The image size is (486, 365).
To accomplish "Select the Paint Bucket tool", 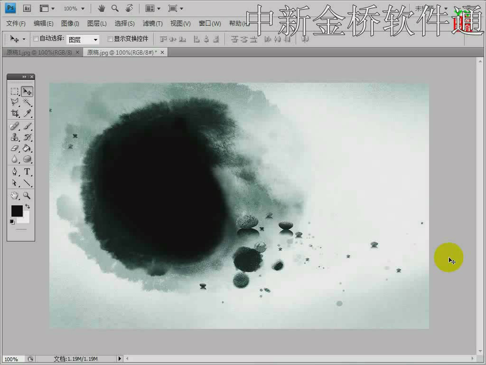I will 27,148.
